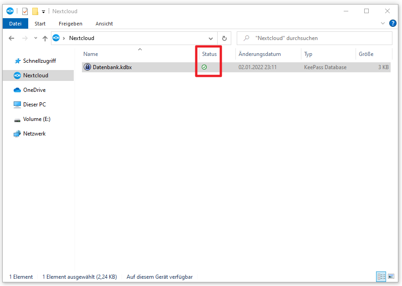Click the New Folder quick access icon
This screenshot has height=286, width=402.
coord(35,11)
